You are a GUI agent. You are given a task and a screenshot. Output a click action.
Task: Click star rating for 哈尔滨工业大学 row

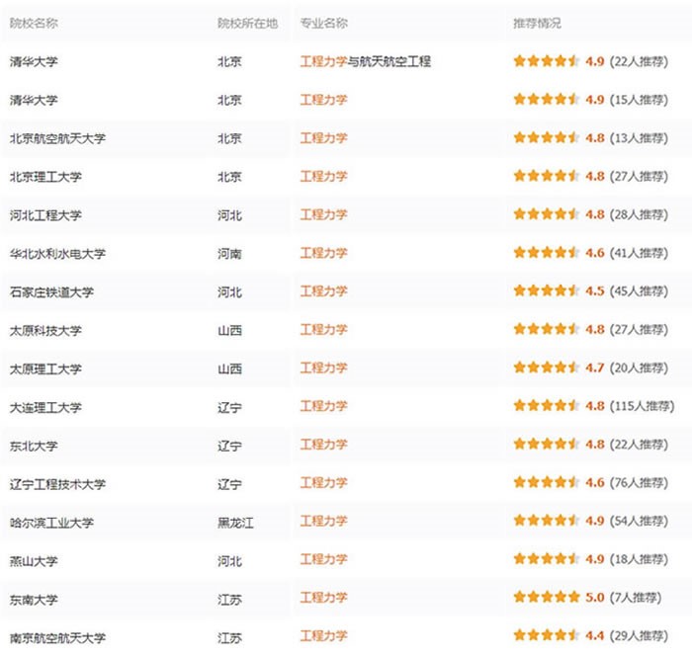coord(546,521)
